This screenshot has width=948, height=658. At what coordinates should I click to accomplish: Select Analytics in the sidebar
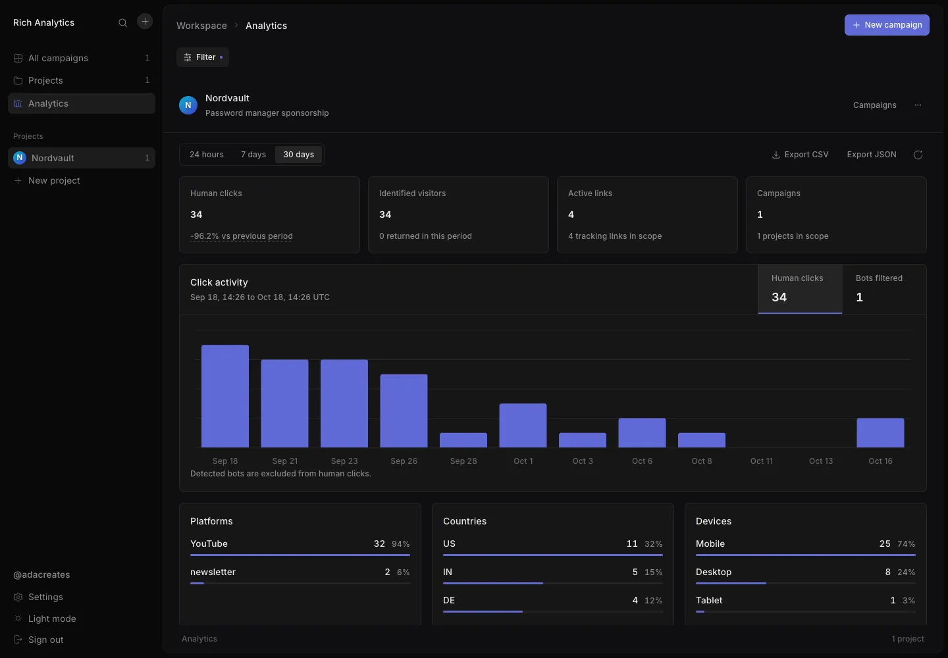click(x=82, y=103)
